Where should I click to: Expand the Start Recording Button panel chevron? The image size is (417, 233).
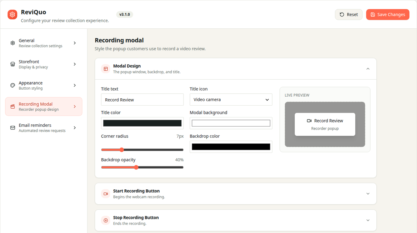pos(368,194)
